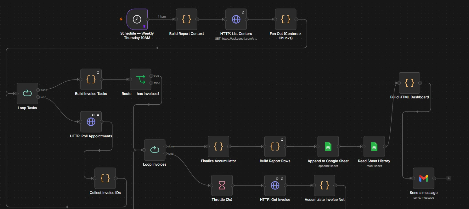The width and height of the screenshot is (469, 209).
Task: Click the "GET: https://api.zenoti.com/v..." subtitle
Action: coord(236,39)
